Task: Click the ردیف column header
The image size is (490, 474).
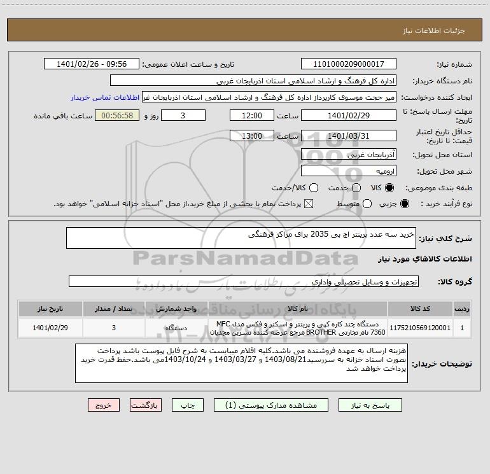Action: click(x=462, y=309)
